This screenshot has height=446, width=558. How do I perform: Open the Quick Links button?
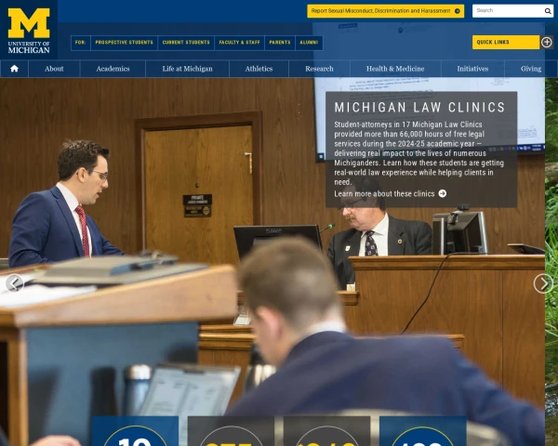tap(506, 43)
